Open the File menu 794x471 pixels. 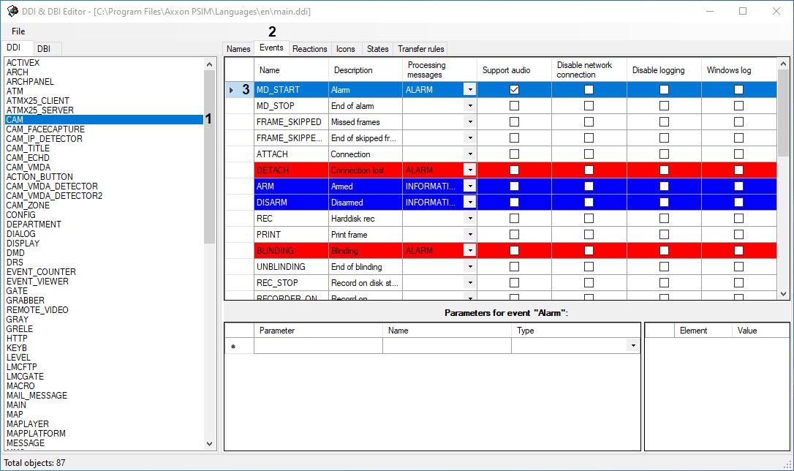pyautogui.click(x=18, y=31)
